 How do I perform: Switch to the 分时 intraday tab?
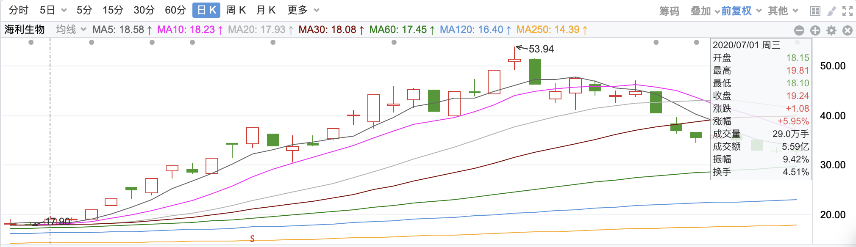tap(19, 10)
